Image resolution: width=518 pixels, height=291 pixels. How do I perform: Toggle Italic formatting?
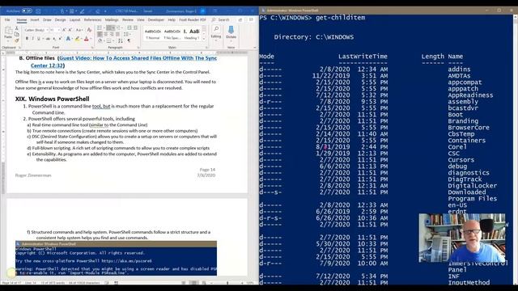32,39
